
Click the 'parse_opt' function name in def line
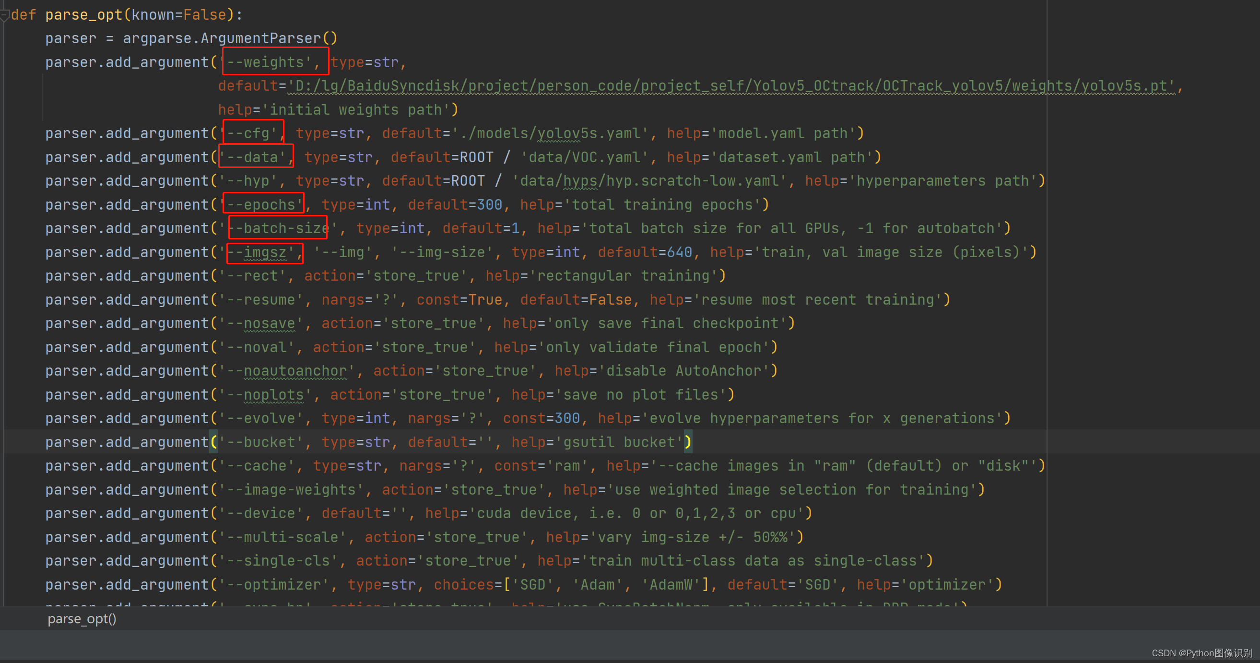click(83, 15)
